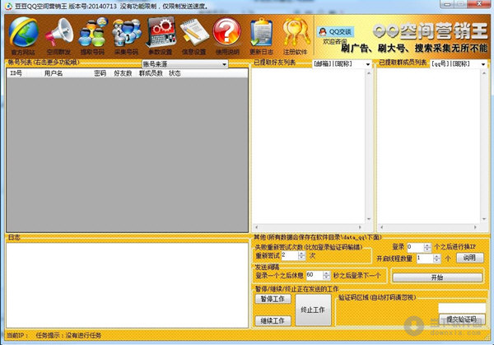This screenshot has height=345, width=494.
Task: Sort accounts by ID号 column header
Action: [x=16, y=73]
